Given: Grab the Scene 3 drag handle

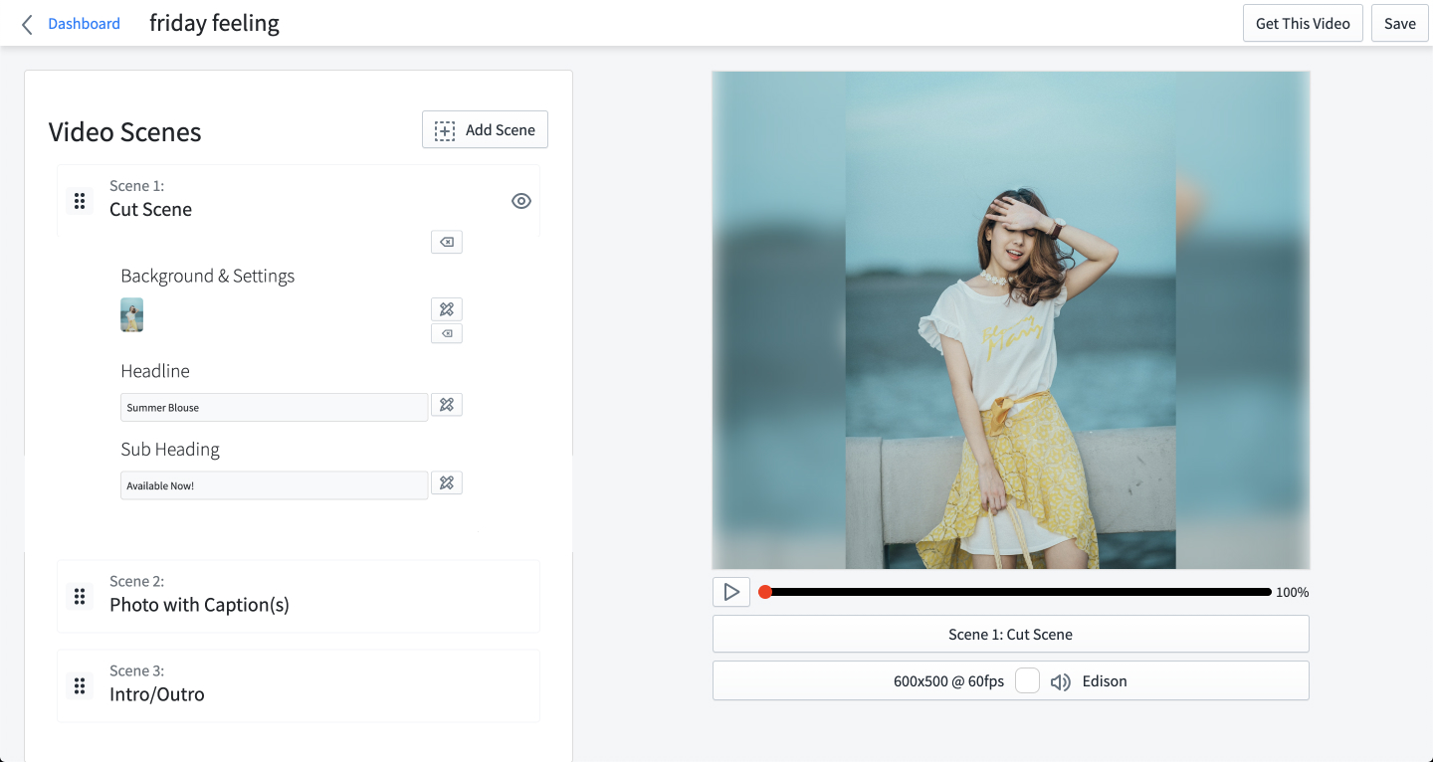Looking at the screenshot, I should pos(80,685).
